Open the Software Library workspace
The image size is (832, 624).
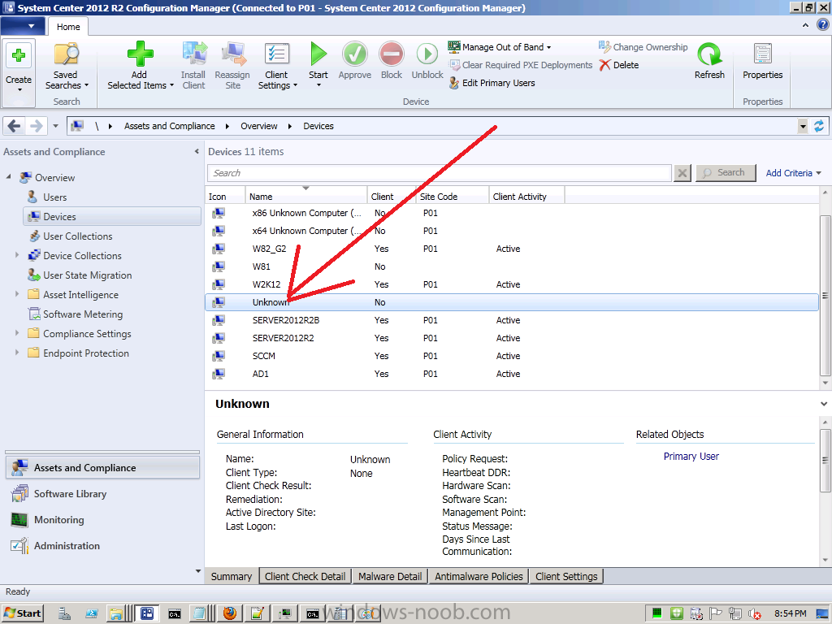pyautogui.click(x=103, y=493)
